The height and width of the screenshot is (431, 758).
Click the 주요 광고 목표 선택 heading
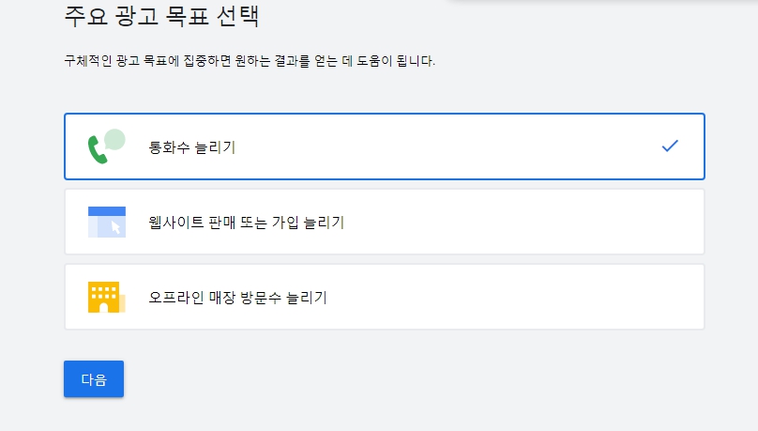pos(161,16)
